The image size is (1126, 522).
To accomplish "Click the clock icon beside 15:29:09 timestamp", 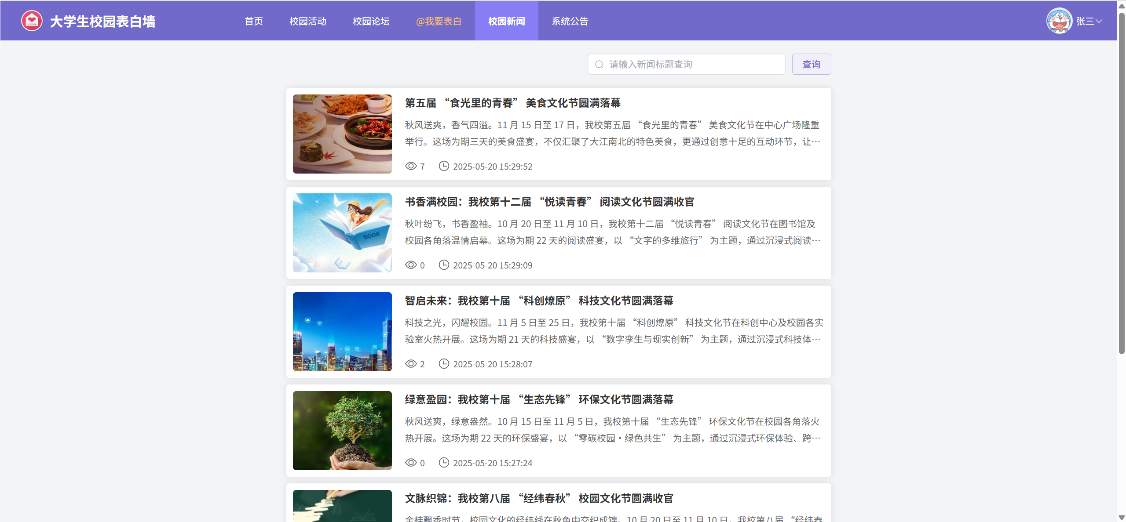I will [444, 265].
